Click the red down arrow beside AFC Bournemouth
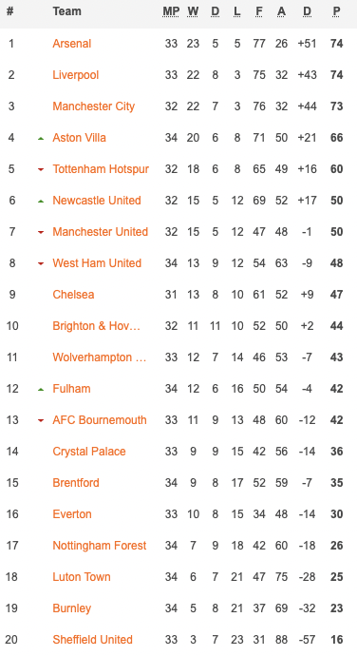Image resolution: width=357 pixels, height=656 pixels. [41, 420]
